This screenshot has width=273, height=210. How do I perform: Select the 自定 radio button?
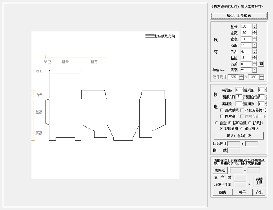click(217, 123)
